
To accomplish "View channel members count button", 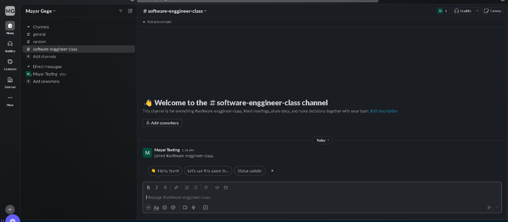I will pos(443,11).
